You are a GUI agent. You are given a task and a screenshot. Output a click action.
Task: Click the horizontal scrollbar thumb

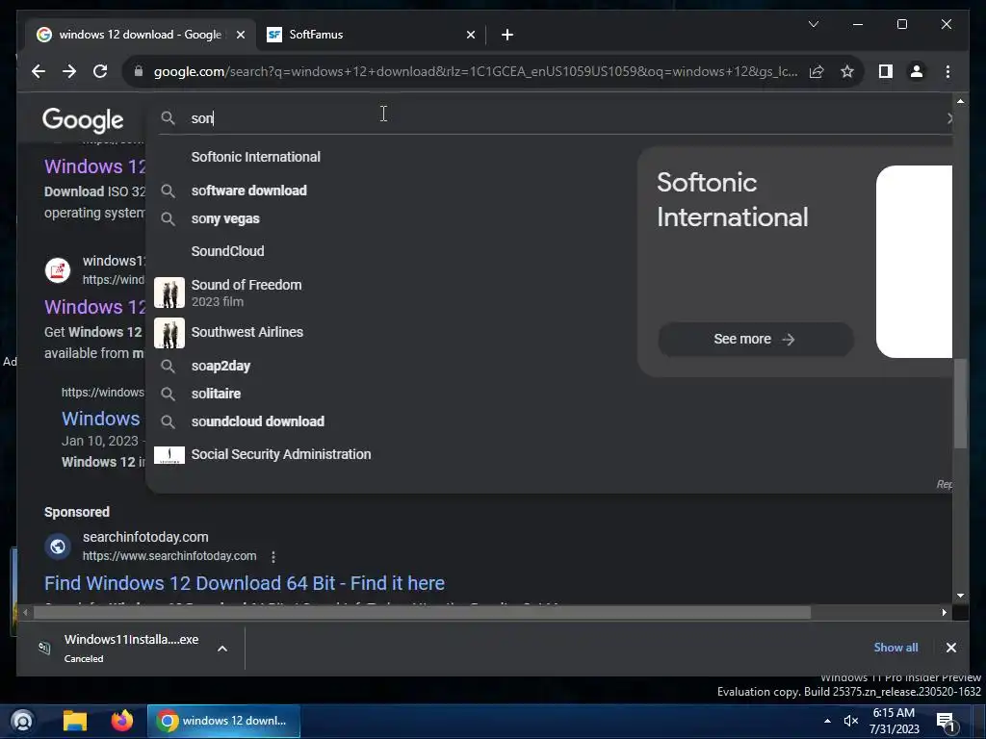click(x=422, y=612)
